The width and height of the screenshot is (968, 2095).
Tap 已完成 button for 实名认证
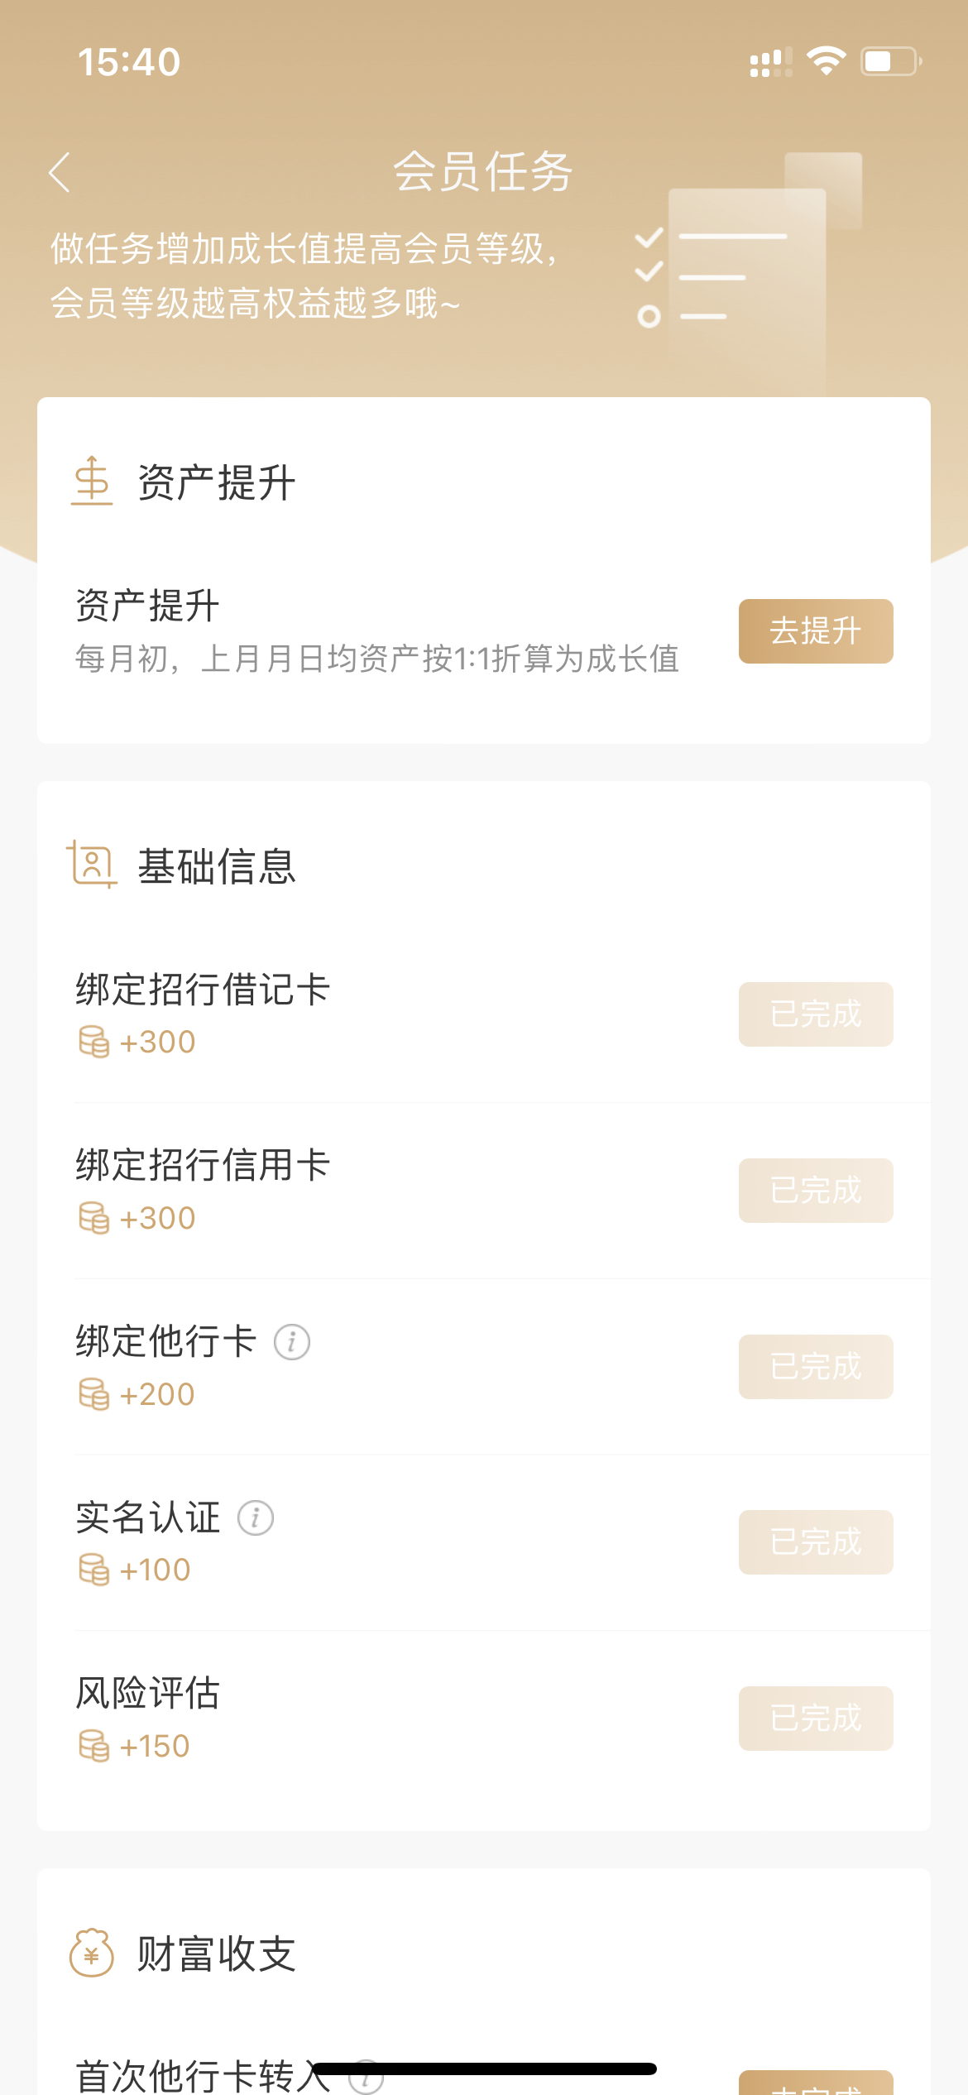pyautogui.click(x=816, y=1542)
